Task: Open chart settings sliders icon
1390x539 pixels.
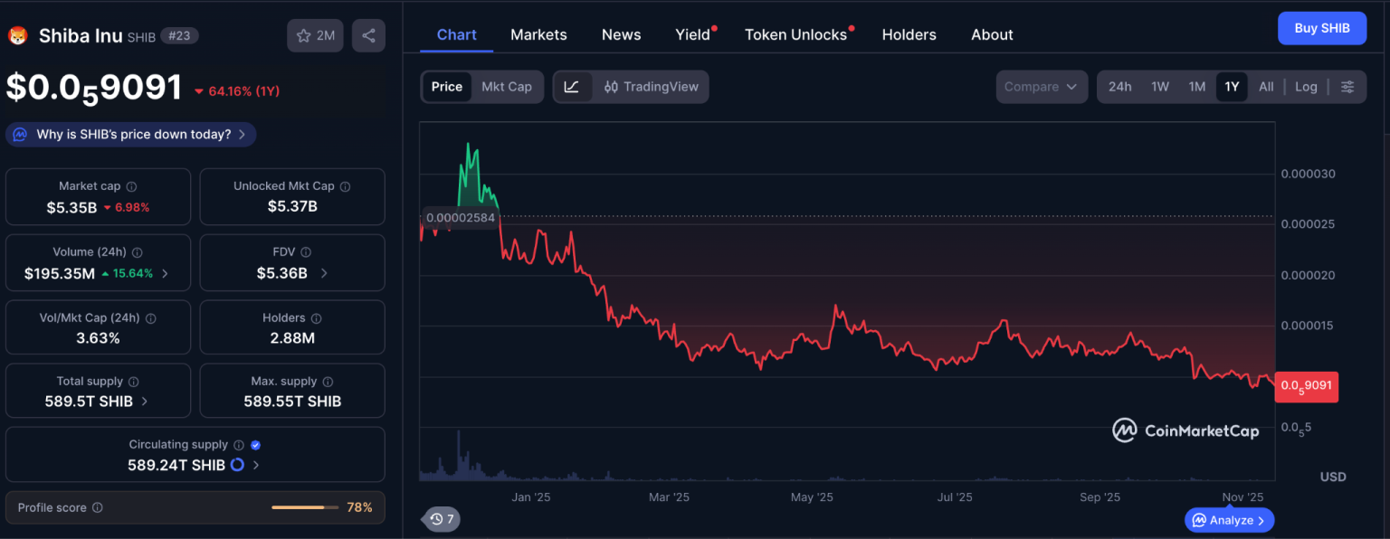Action: (x=1347, y=87)
